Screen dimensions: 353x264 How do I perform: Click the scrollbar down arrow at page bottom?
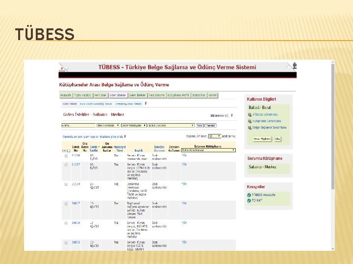(333, 249)
